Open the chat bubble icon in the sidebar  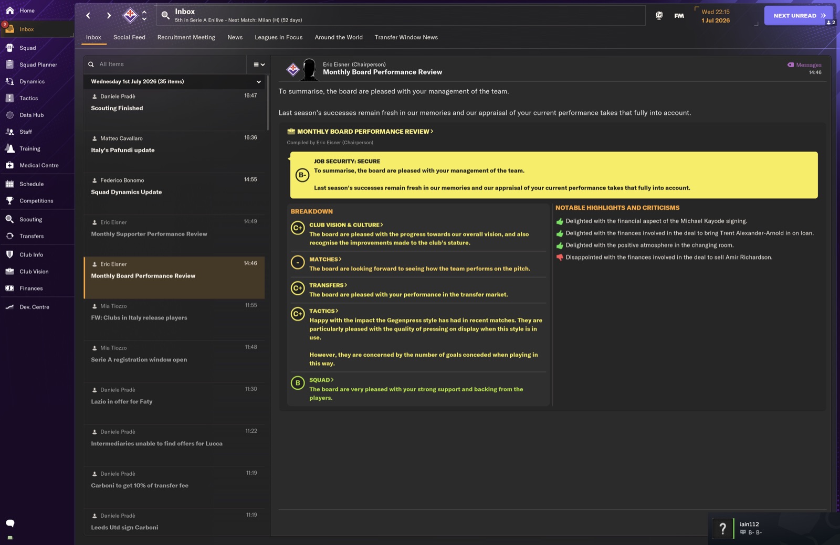coord(10,523)
